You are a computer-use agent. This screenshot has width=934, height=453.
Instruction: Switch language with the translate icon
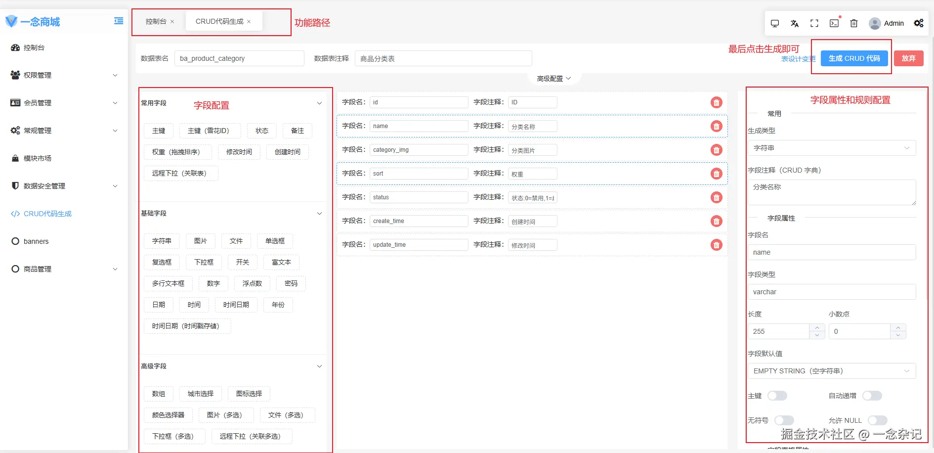coord(795,23)
